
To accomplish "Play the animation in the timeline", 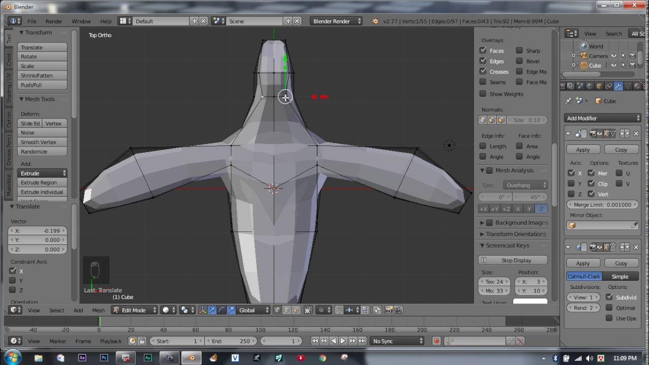I will tap(343, 341).
